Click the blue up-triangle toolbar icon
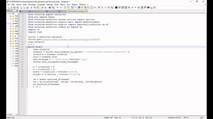The width and height of the screenshot is (213, 119). pos(132,8)
